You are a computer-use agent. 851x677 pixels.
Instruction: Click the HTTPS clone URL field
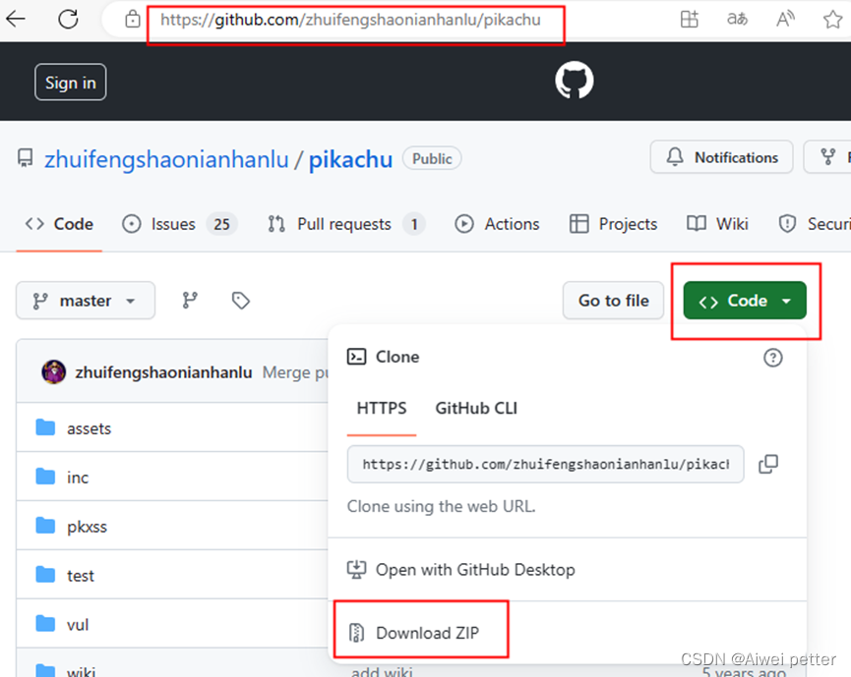point(545,464)
